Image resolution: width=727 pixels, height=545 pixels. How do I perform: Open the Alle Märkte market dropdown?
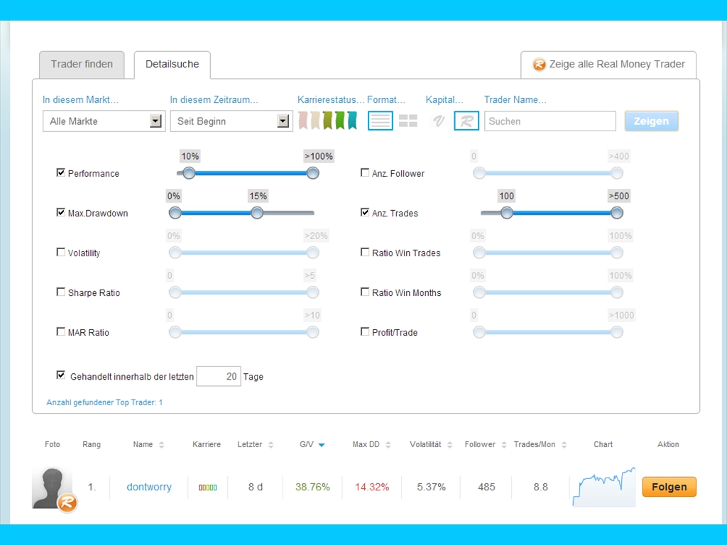[104, 121]
